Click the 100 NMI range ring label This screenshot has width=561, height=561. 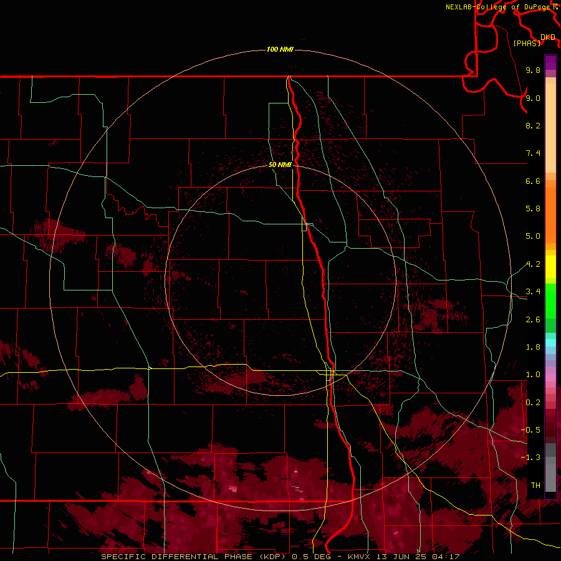pyautogui.click(x=280, y=49)
